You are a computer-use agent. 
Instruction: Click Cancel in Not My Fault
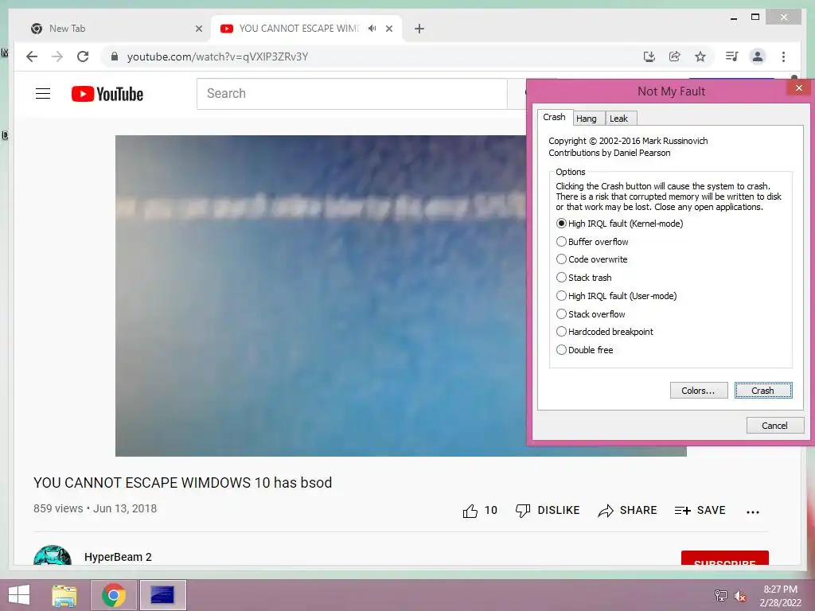pyautogui.click(x=775, y=426)
